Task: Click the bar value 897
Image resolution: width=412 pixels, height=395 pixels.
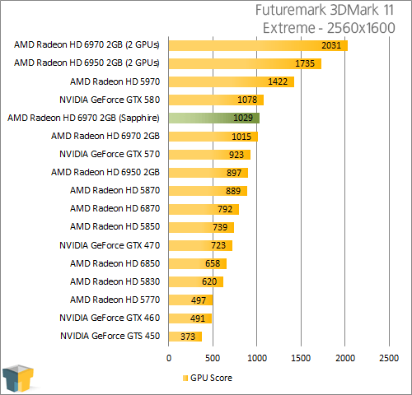Action: point(234,173)
